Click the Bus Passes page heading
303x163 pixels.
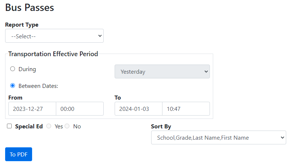[30, 7]
